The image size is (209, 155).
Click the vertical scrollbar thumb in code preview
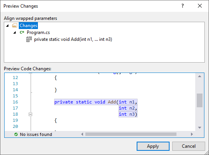pyautogui.click(x=199, y=100)
